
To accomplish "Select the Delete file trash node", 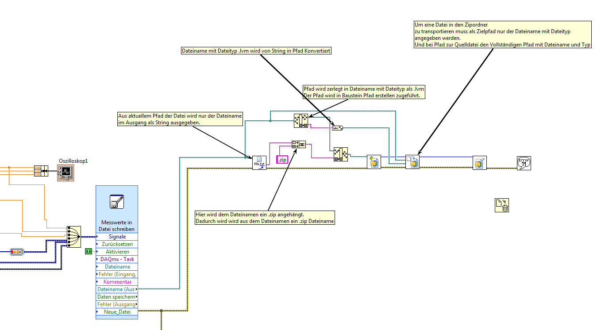I will [x=502, y=205].
